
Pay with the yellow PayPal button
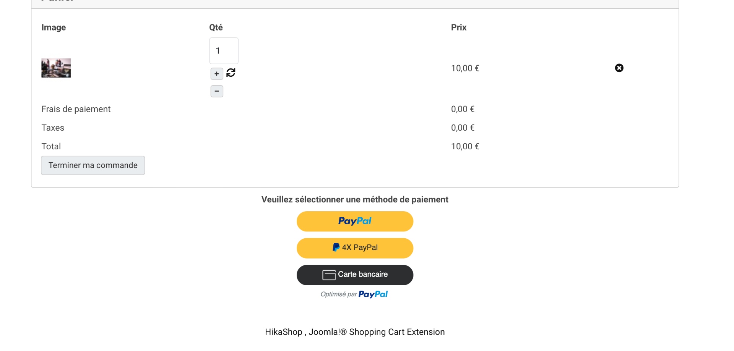[x=355, y=222]
